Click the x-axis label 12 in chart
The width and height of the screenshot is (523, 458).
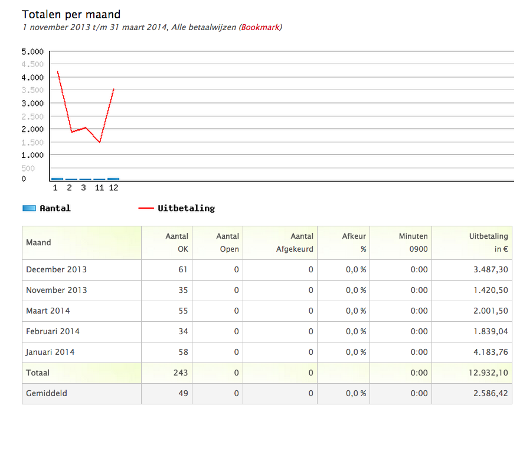[113, 188]
